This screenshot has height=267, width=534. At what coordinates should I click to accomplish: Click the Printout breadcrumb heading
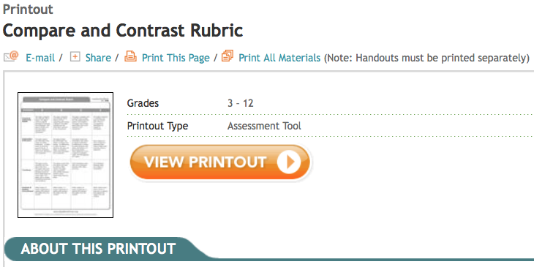(x=28, y=10)
